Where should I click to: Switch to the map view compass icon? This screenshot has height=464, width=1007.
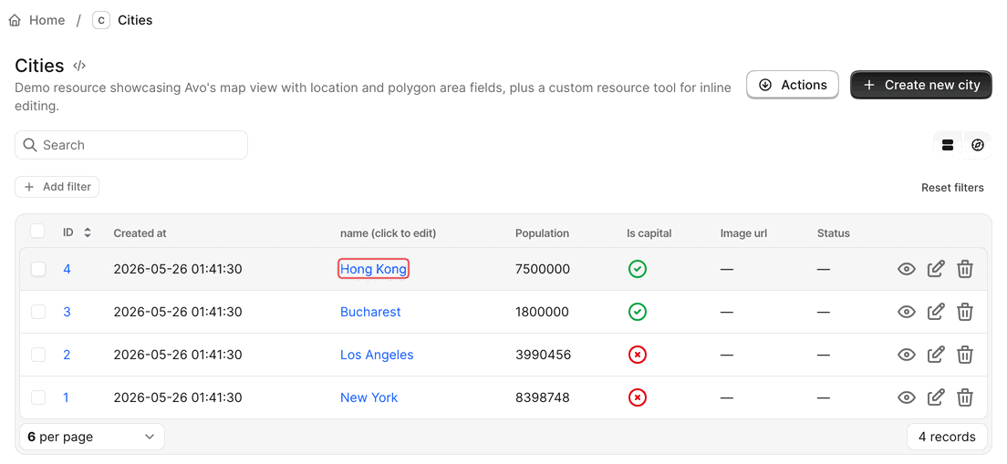tap(978, 145)
